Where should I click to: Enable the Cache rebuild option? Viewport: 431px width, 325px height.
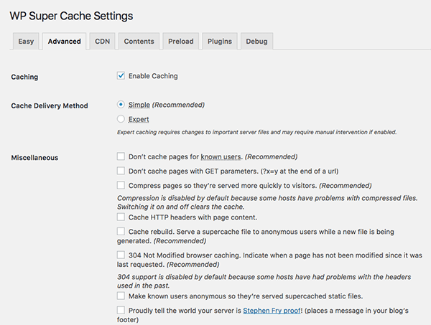coord(121,232)
